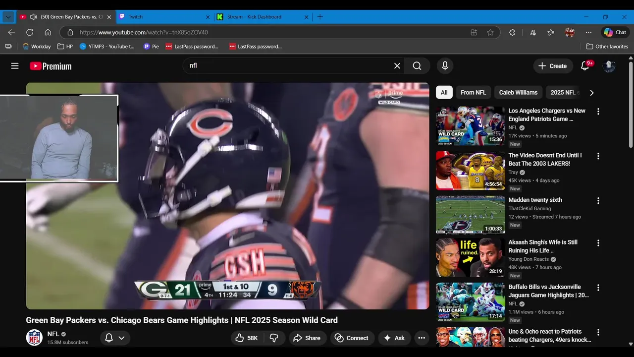Open browser settings and more menu
The height and width of the screenshot is (357, 634).
(588, 32)
